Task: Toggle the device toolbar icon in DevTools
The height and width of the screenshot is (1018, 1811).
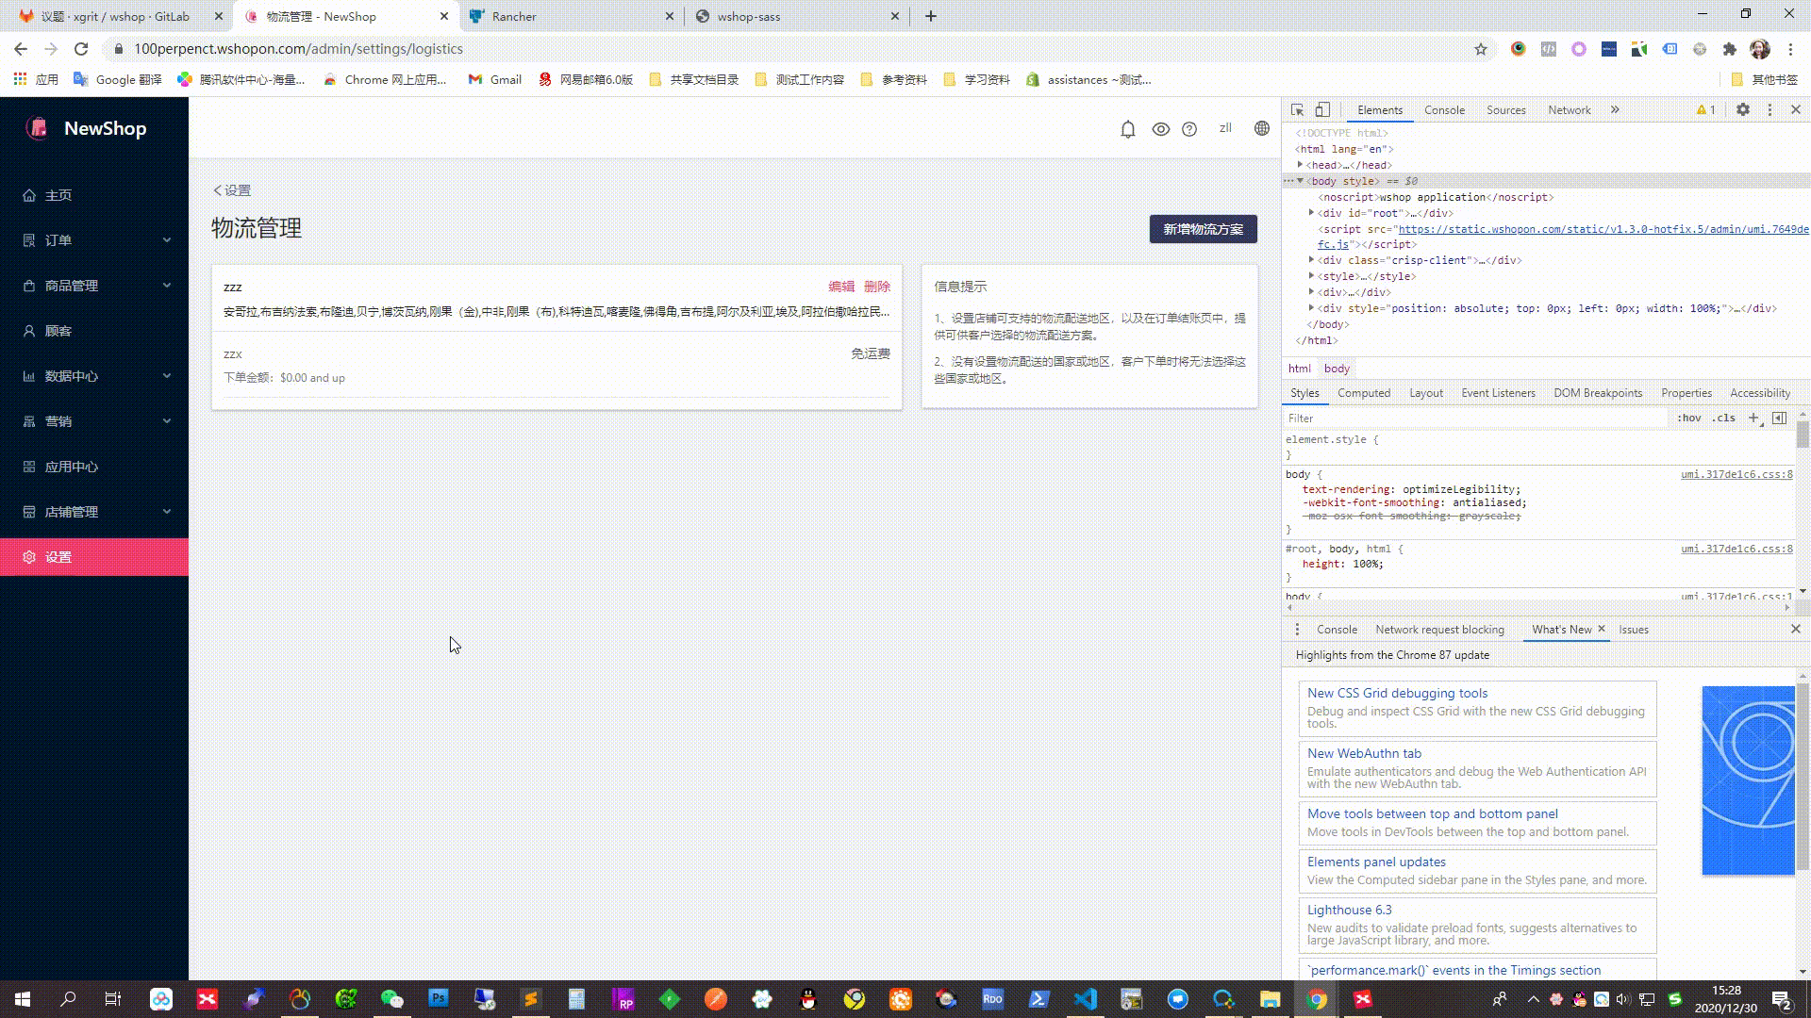Action: tap(1322, 109)
